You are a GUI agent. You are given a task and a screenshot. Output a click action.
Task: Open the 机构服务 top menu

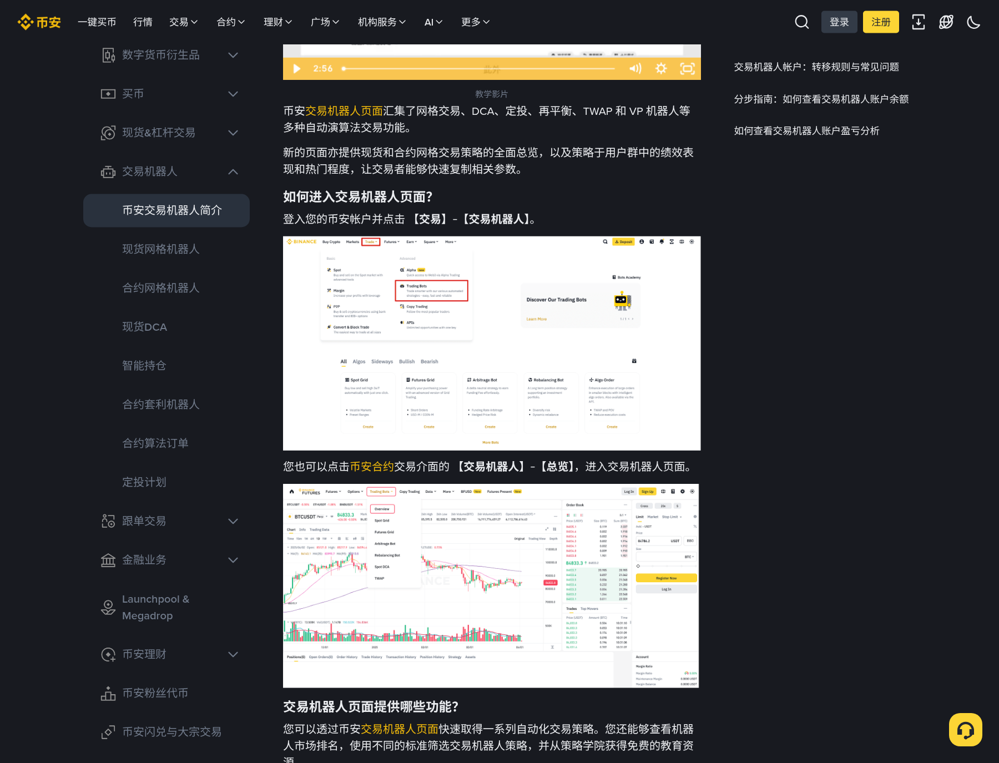coord(382,22)
